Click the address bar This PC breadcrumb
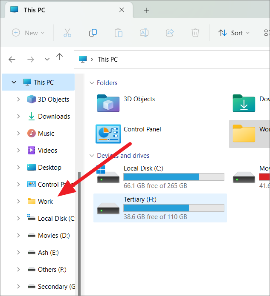Screen dimensions: 270x296 (x=107, y=60)
